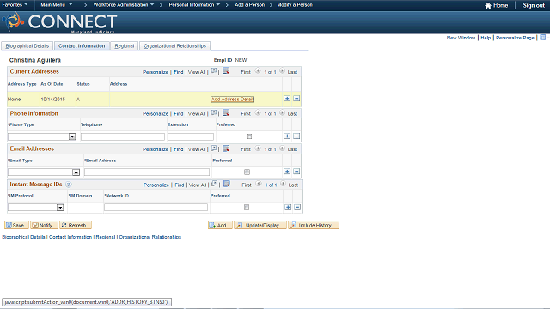The image size is (550, 309).
Task: Download Instant Message IDs grid to spreadsheet
Action: click(x=227, y=184)
